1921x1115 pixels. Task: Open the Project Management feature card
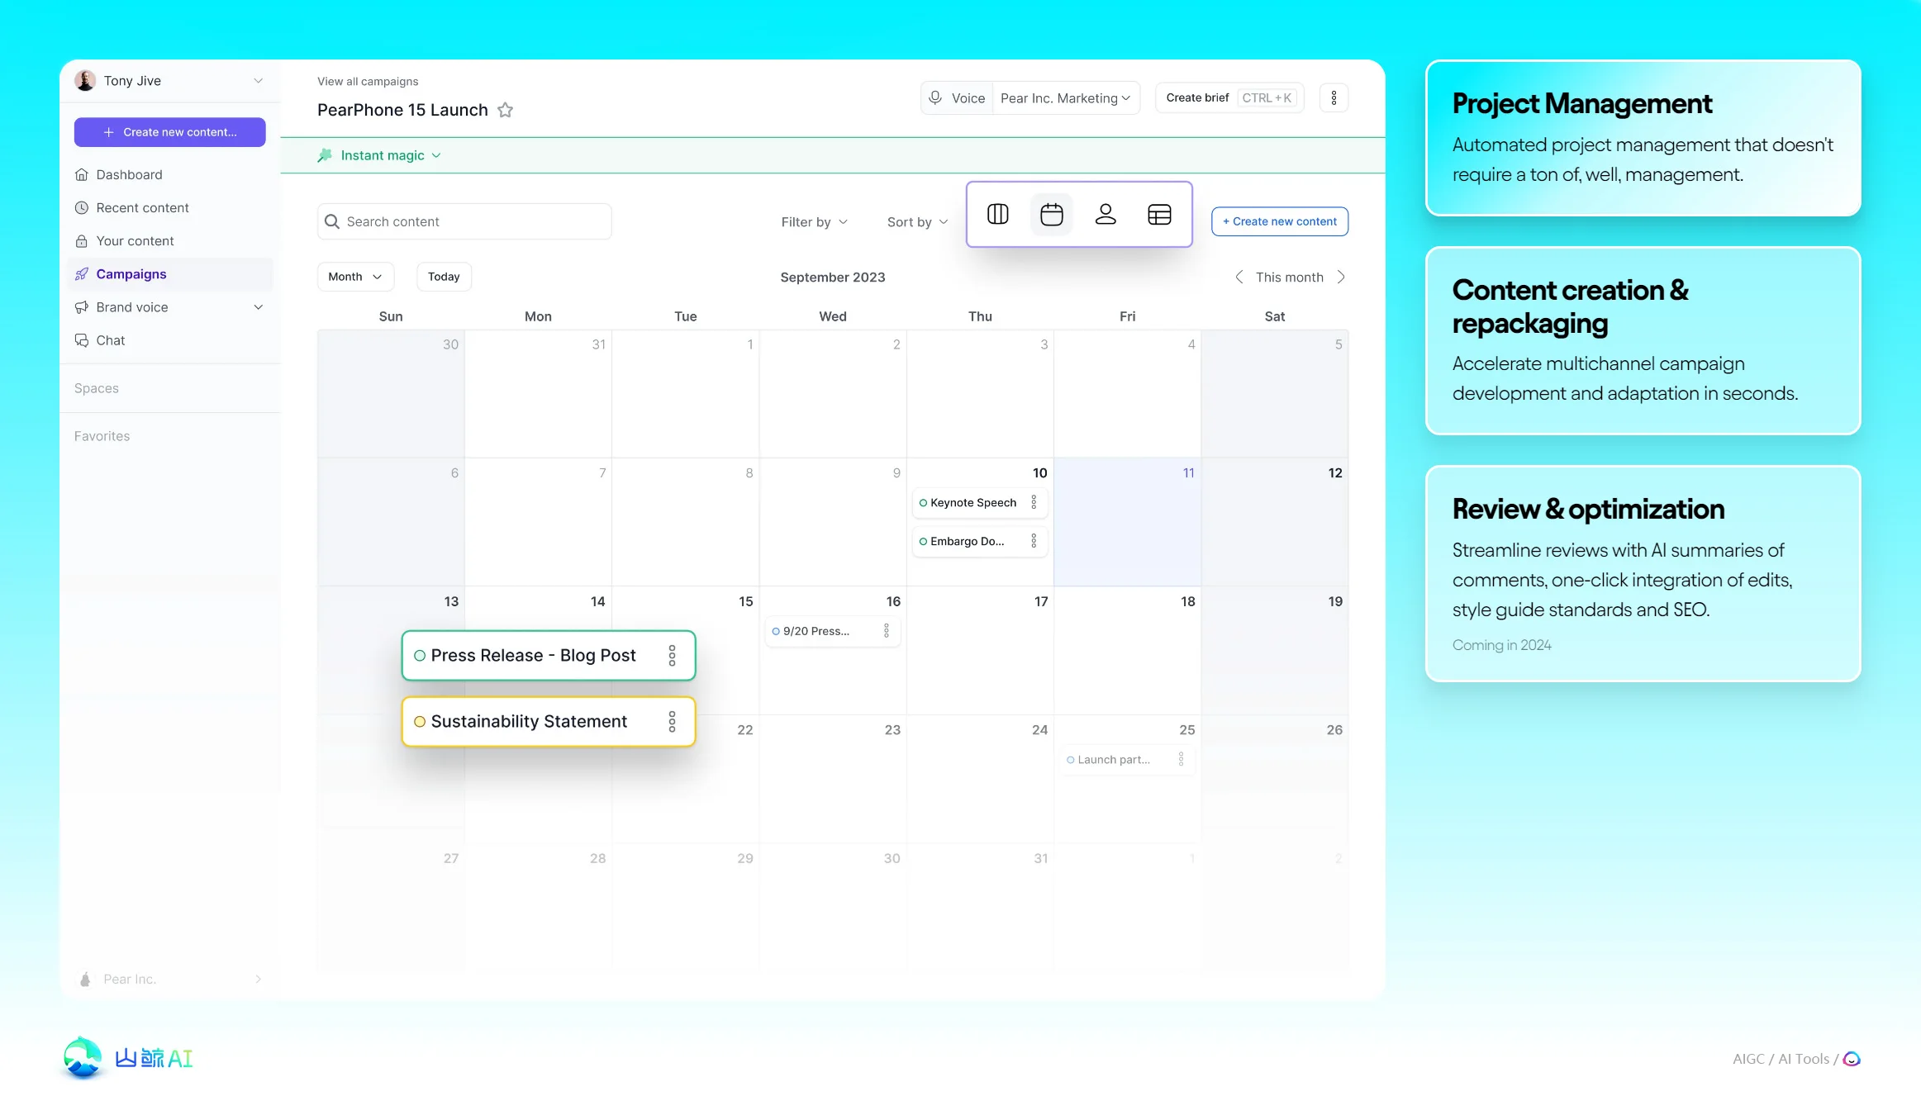[1643, 138]
